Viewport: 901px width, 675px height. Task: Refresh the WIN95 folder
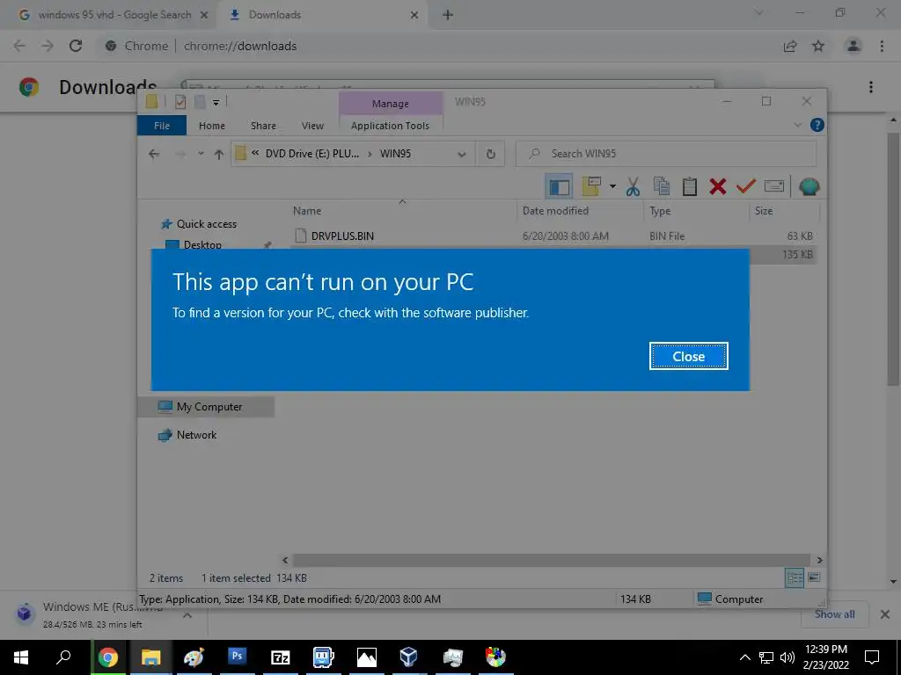490,154
